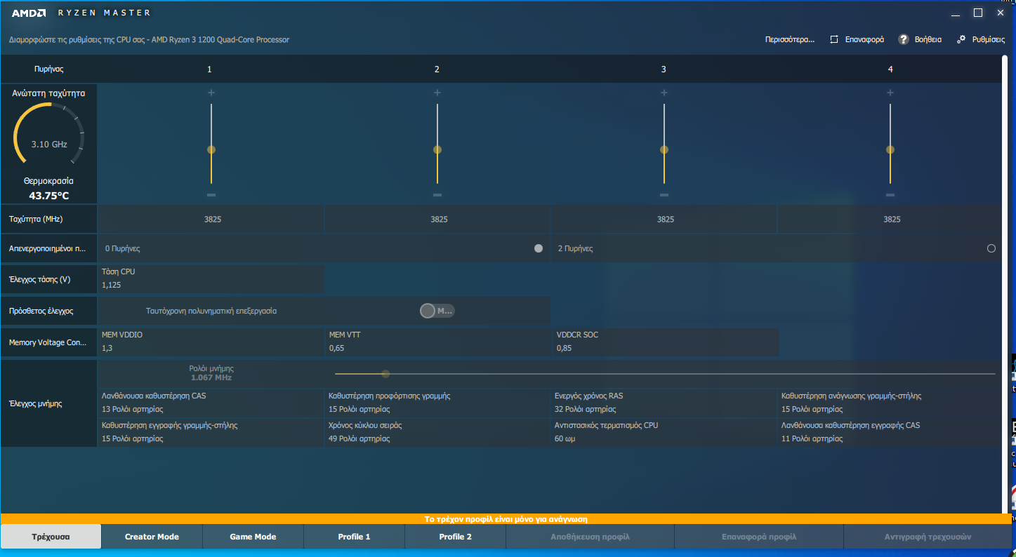Click the core 1 speed slider handle

pyautogui.click(x=211, y=149)
